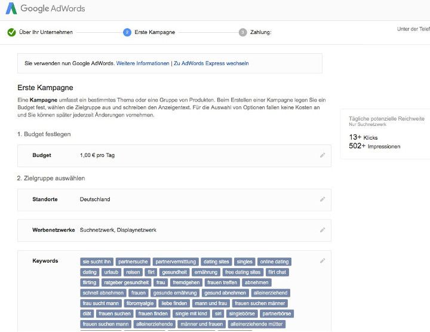Click the 13+ Klicks reach estimate

coord(363,137)
